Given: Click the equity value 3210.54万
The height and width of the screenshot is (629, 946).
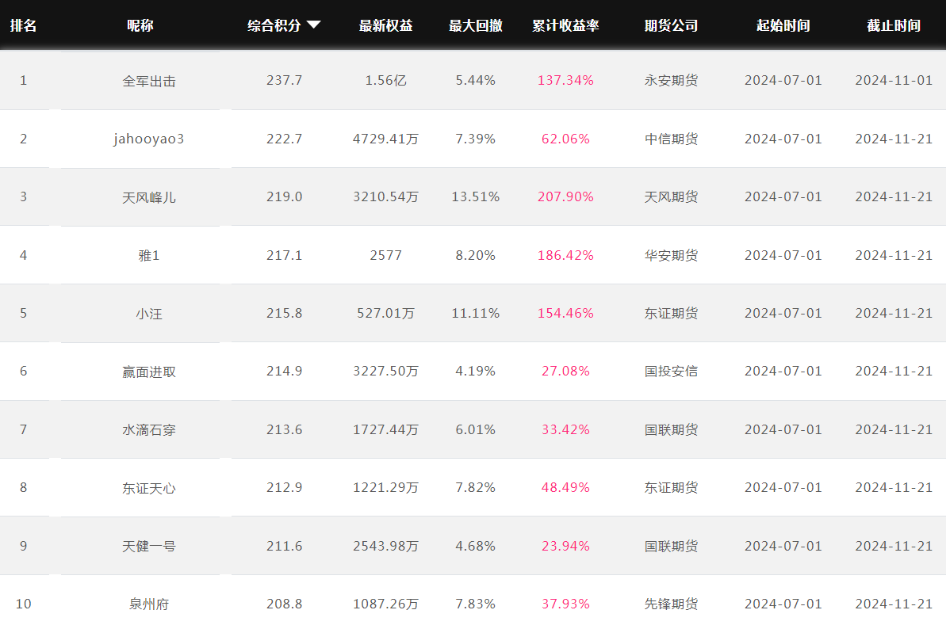Looking at the screenshot, I should (x=385, y=196).
